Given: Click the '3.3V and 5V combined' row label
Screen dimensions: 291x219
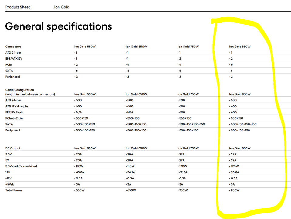Looking at the screenshot, I should tap(21, 166).
